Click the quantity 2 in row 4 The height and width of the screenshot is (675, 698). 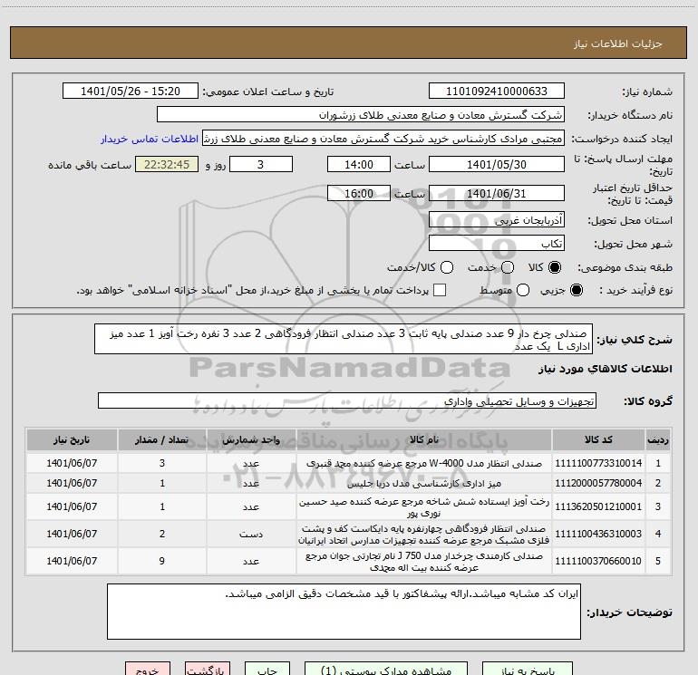162,534
